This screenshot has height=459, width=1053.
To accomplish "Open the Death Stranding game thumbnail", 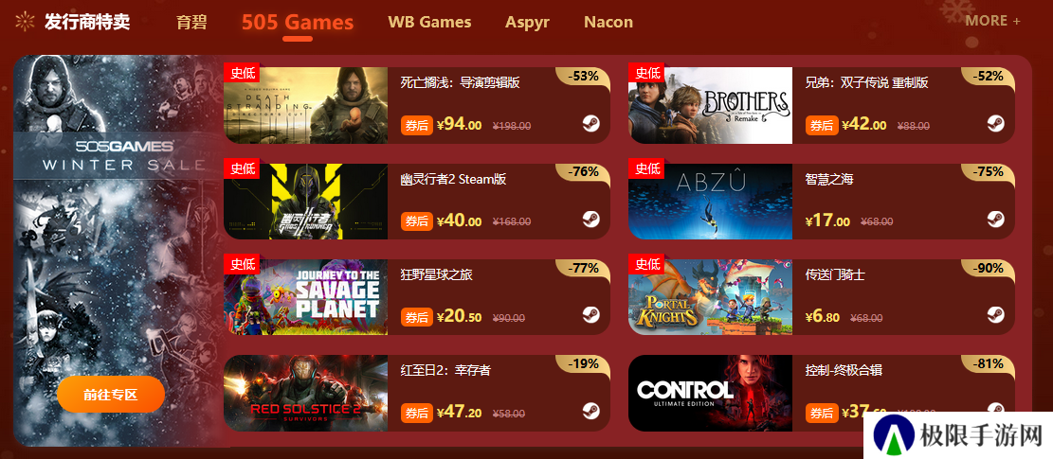I will coord(305,105).
